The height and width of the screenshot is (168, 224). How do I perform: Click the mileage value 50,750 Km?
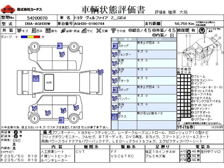(184, 24)
